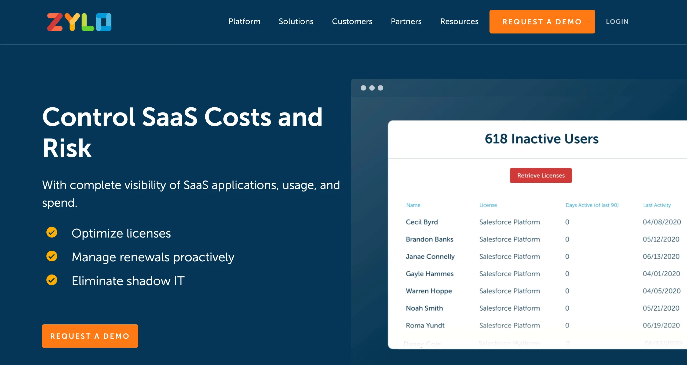
Task: Click the Name column header
Action: [x=413, y=205]
